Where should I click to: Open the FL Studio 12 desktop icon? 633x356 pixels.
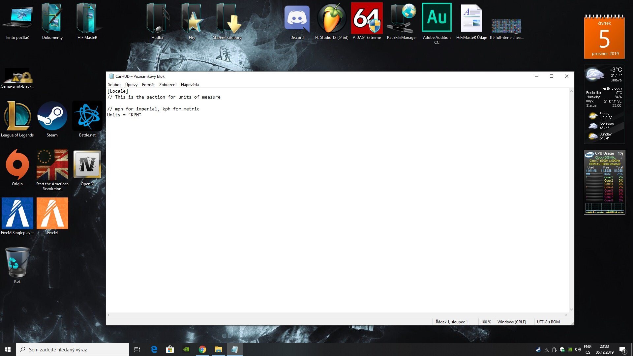(332, 20)
